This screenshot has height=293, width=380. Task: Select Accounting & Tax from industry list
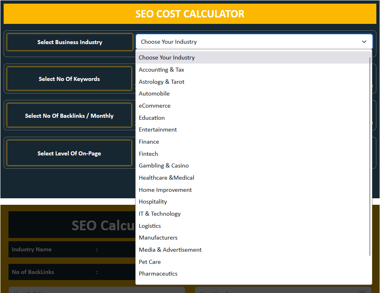161,70
